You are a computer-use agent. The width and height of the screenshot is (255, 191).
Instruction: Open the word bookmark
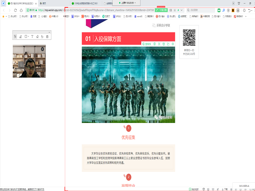pyautogui.click(x=138, y=16)
